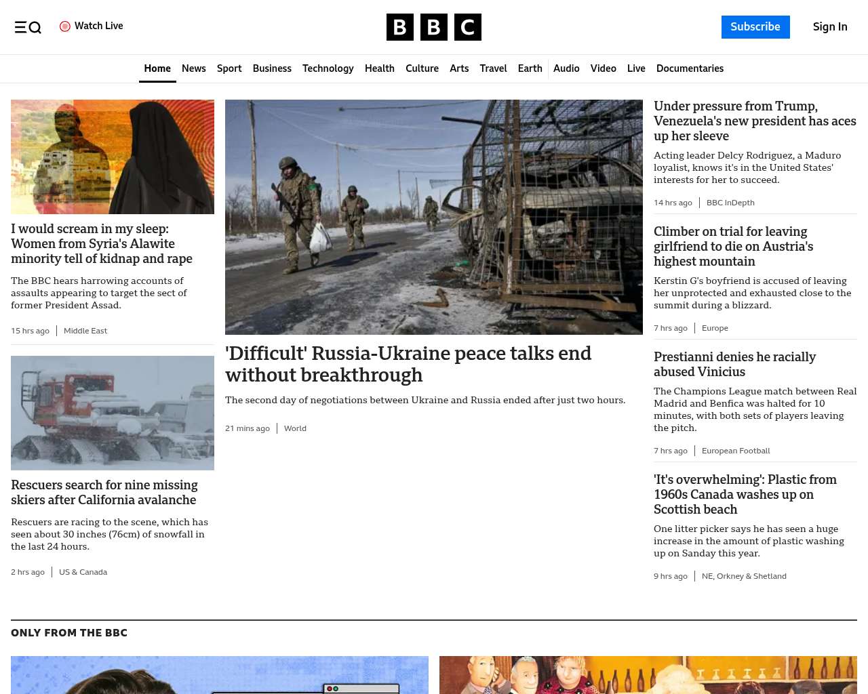Image resolution: width=868 pixels, height=694 pixels.
Task: Open Prestianni denies racially abused Vinicius story
Action: pyautogui.click(x=734, y=364)
